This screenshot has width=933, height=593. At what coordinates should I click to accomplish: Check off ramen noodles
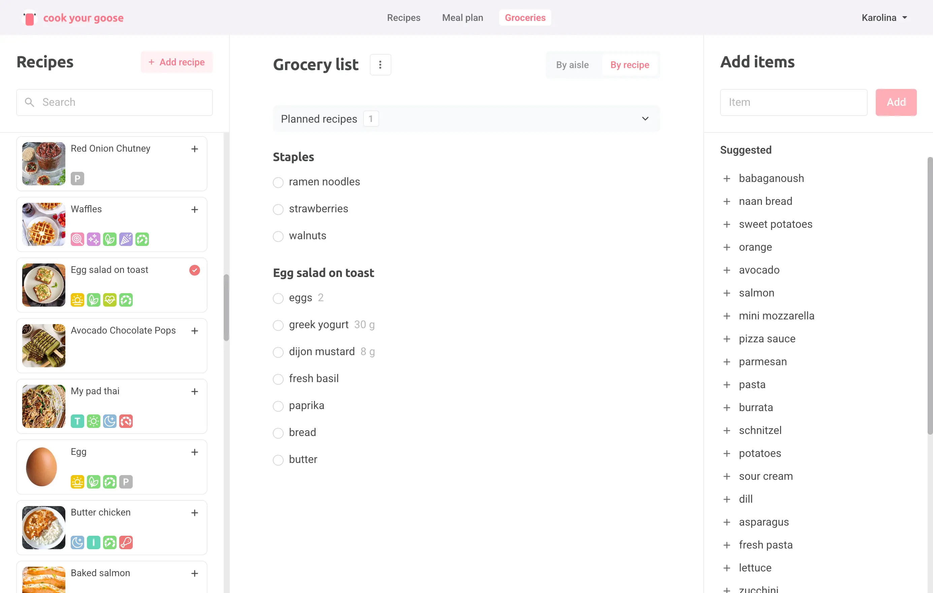[278, 182]
